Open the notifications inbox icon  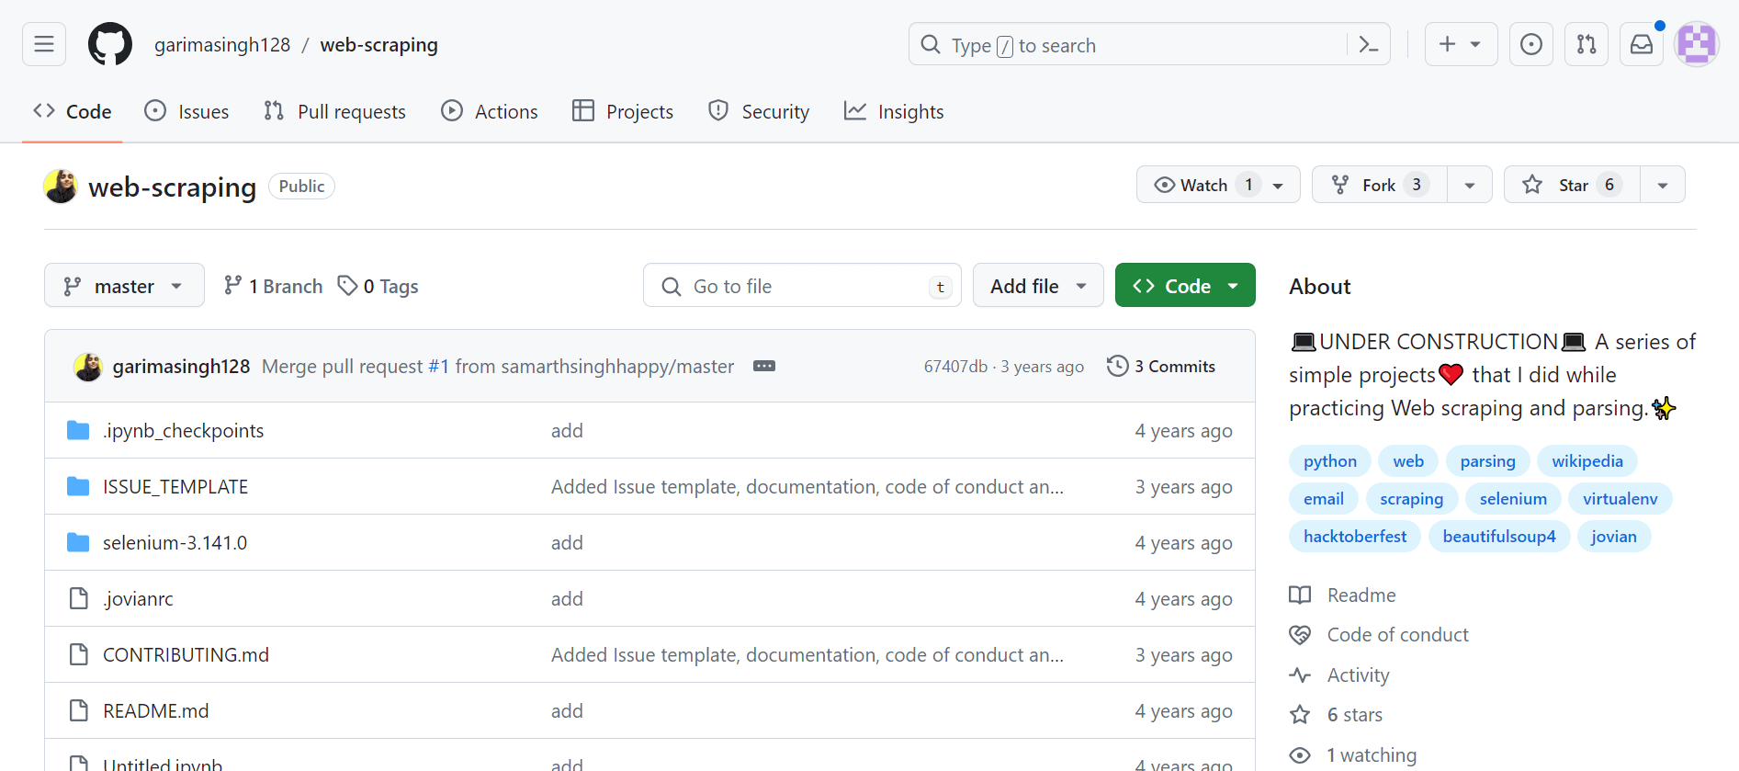point(1641,44)
